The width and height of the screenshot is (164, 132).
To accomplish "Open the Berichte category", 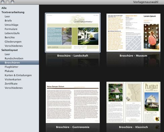I will tap(10, 38).
